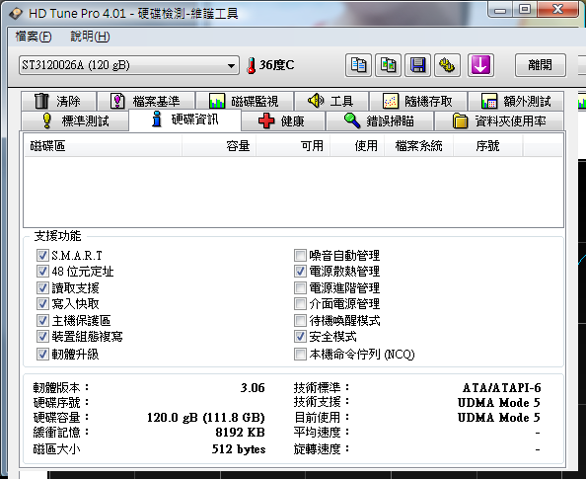Switch to the 額外測試 tab

516,101
